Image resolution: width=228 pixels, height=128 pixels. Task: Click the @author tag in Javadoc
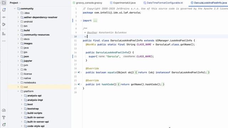click(92, 32)
